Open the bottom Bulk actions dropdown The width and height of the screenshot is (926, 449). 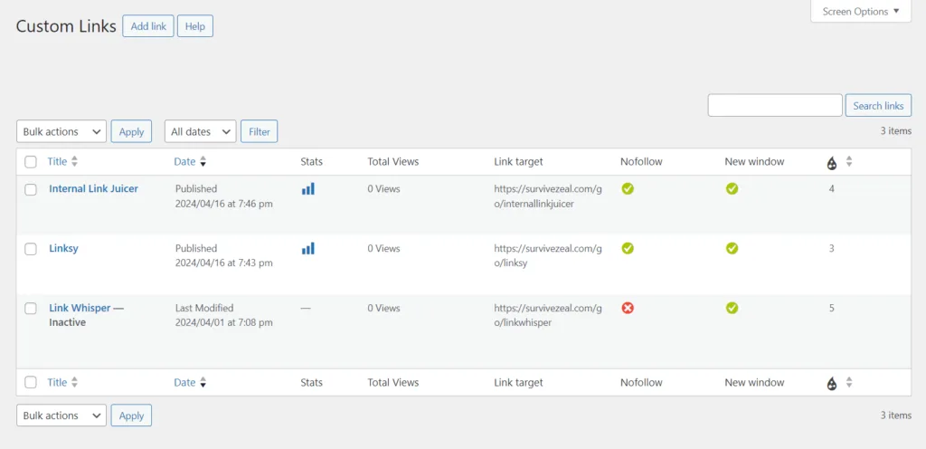coord(61,416)
